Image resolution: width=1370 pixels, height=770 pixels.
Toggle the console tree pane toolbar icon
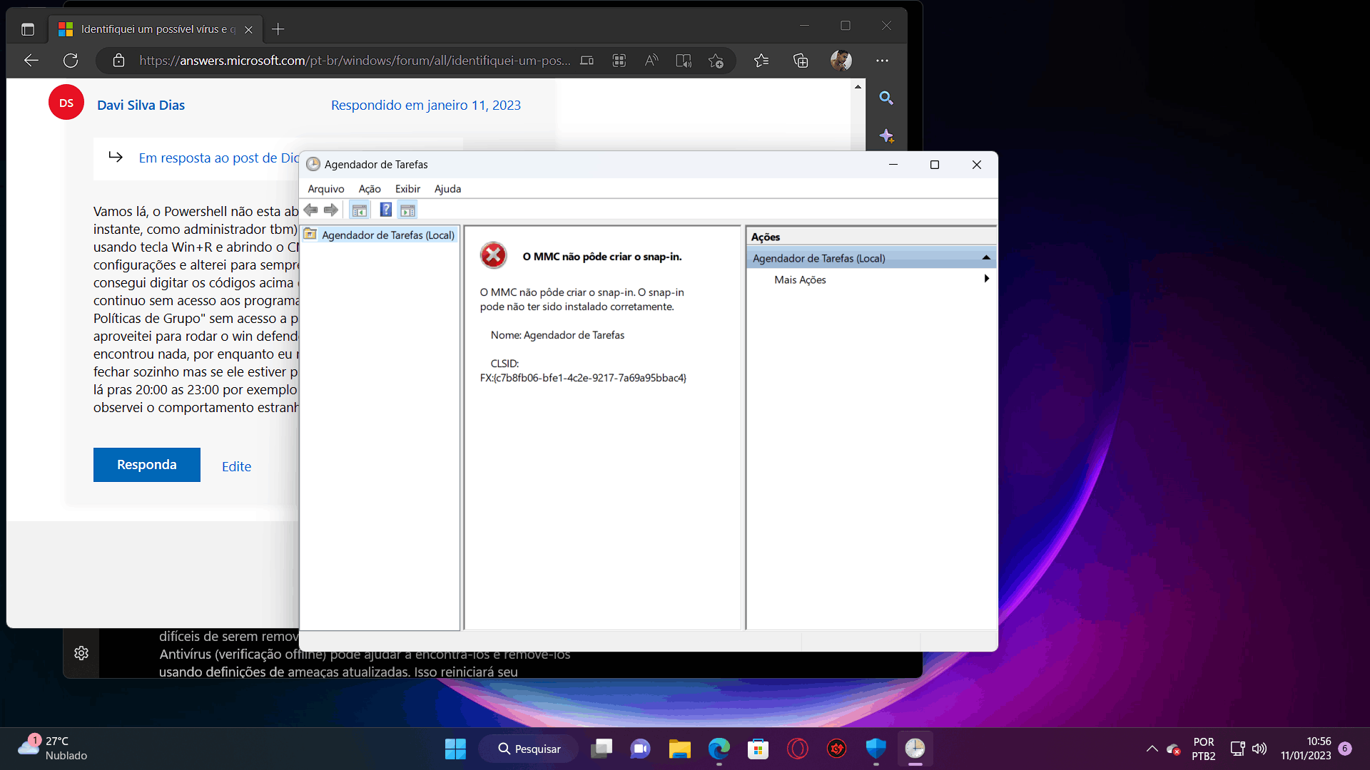tap(359, 210)
